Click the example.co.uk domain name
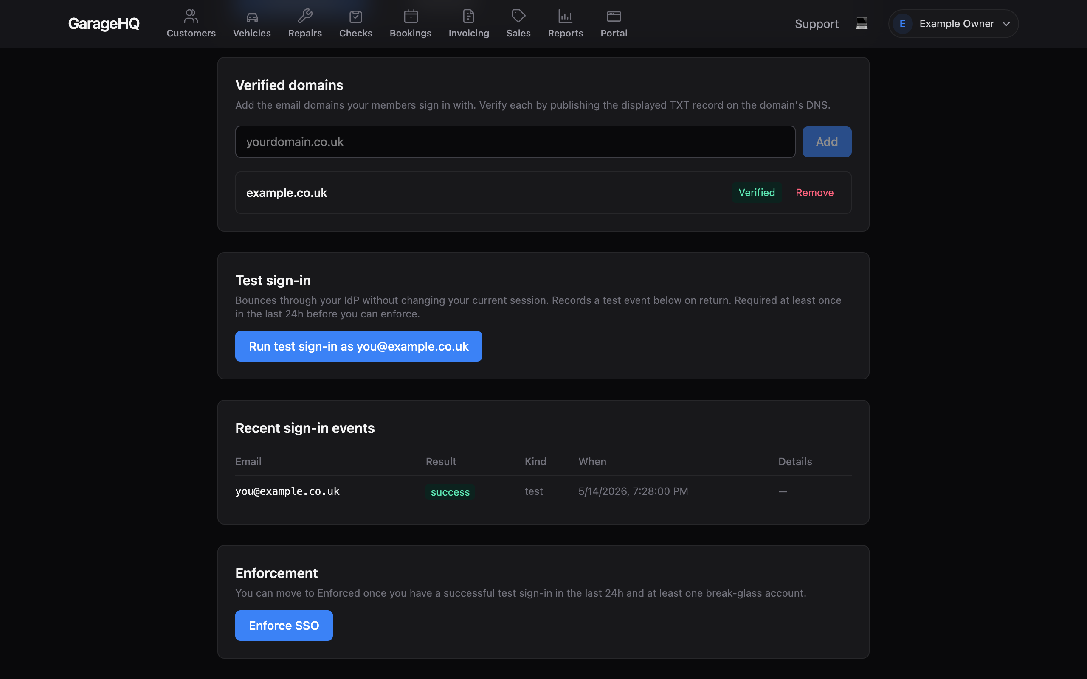1087x679 pixels. [287, 193]
